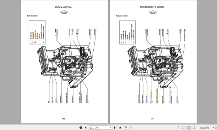
Task: Go to the next page
Action: click(115, 127)
